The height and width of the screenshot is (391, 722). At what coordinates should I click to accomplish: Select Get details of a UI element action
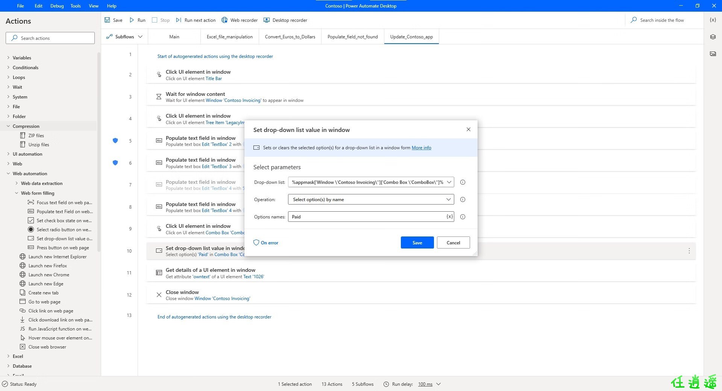(x=421, y=273)
